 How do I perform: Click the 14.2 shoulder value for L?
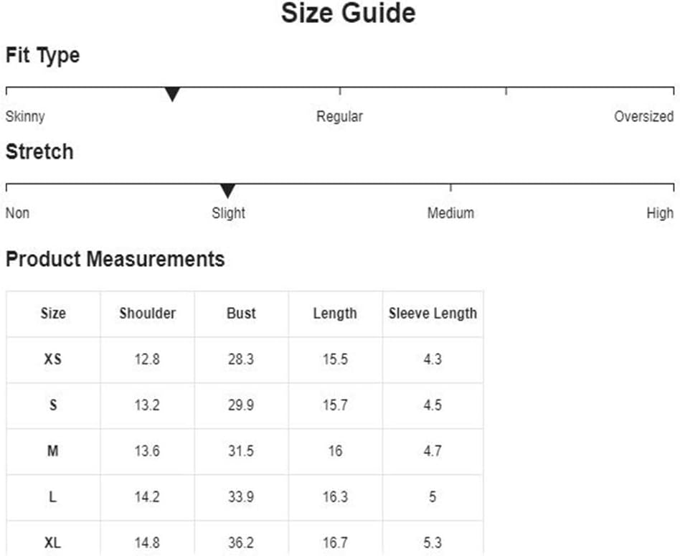pyautogui.click(x=147, y=496)
